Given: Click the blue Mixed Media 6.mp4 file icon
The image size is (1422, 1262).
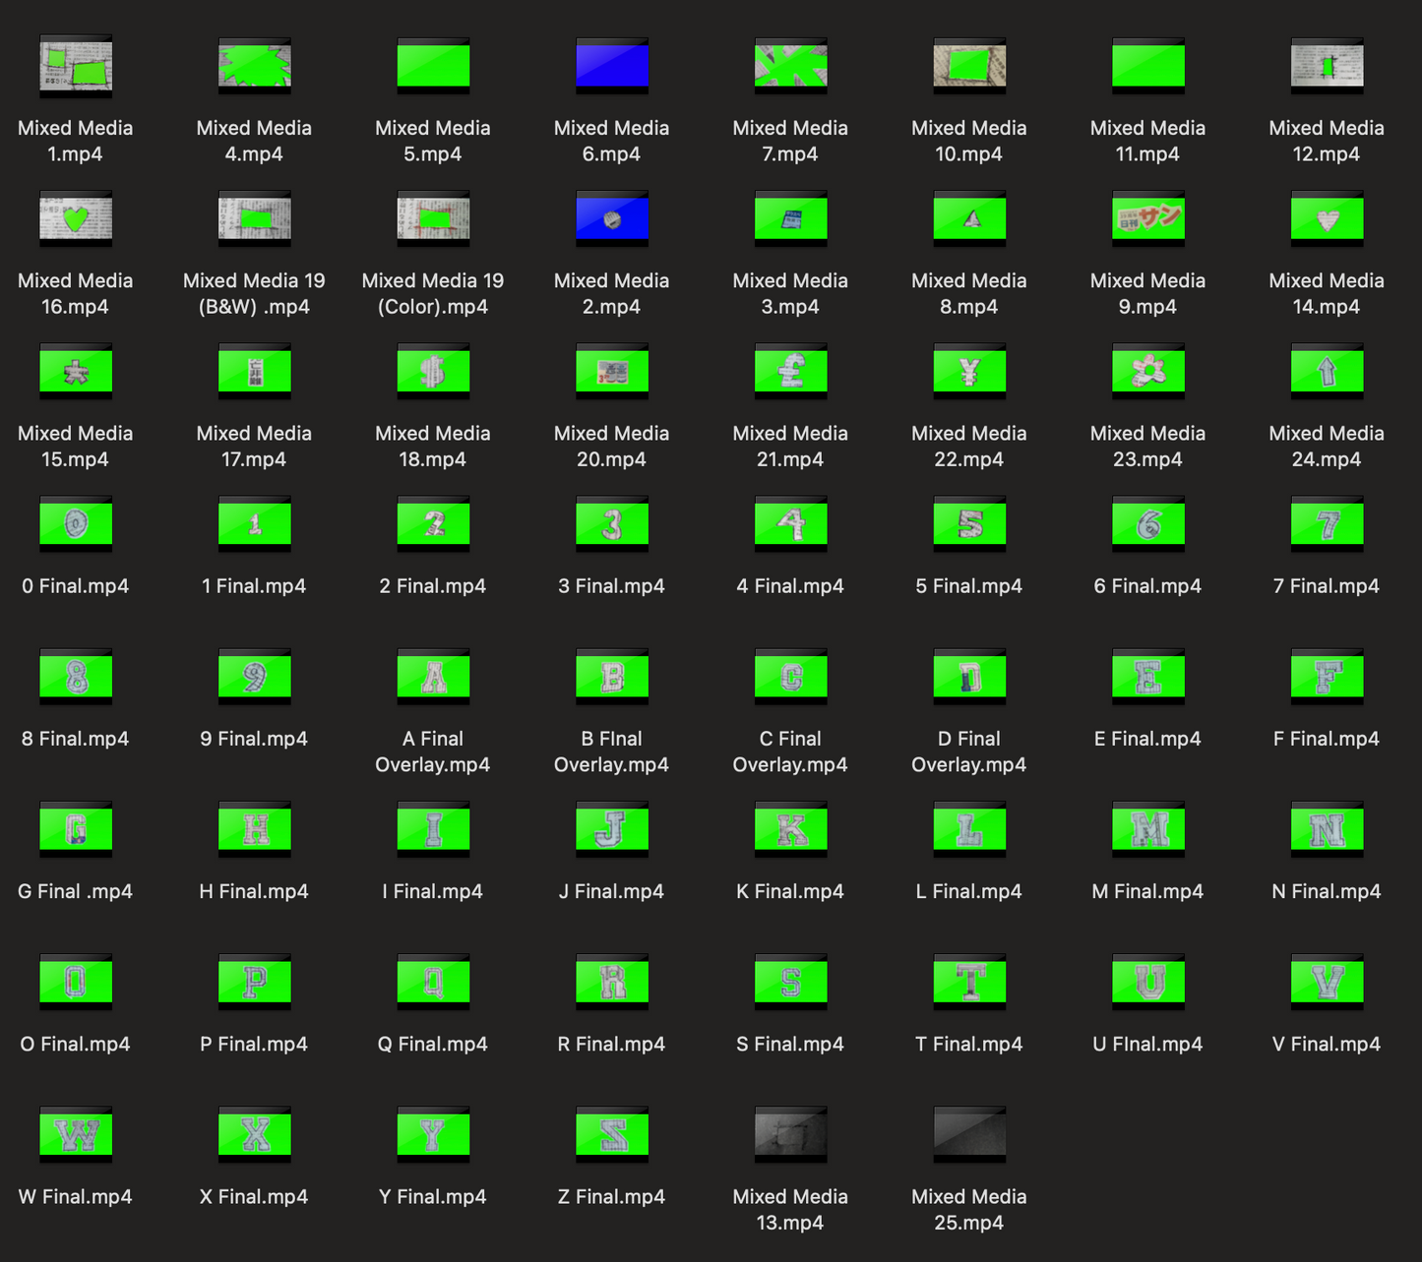Looking at the screenshot, I should 612,66.
